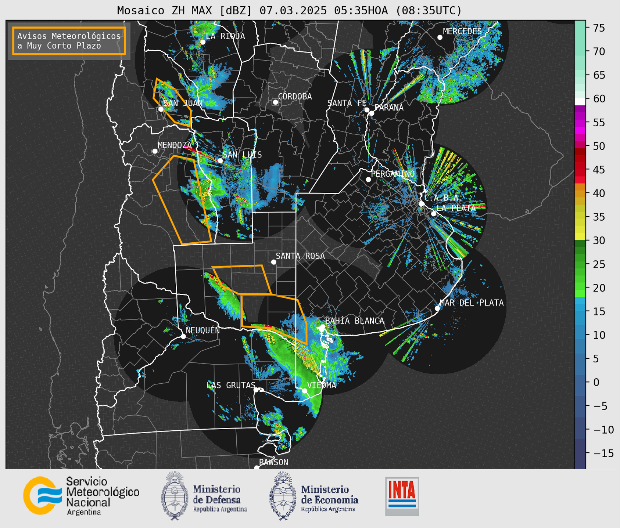Click the NEUQUÉN city marker

pyautogui.click(x=183, y=336)
